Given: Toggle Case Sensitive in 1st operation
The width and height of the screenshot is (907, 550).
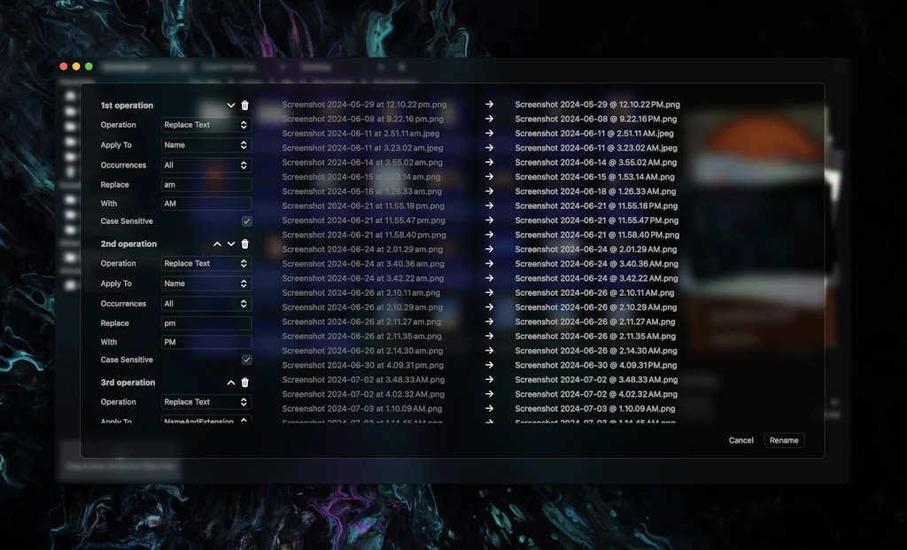Looking at the screenshot, I should pos(246,221).
